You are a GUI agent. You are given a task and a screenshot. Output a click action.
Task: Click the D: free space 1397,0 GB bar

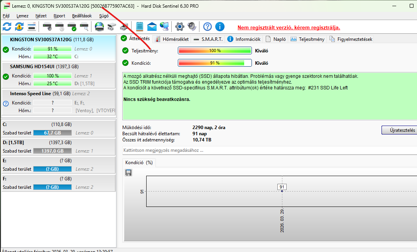pyautogui.click(x=52, y=151)
